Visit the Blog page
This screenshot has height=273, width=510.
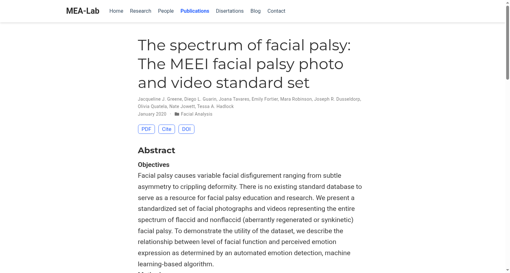[x=256, y=11]
